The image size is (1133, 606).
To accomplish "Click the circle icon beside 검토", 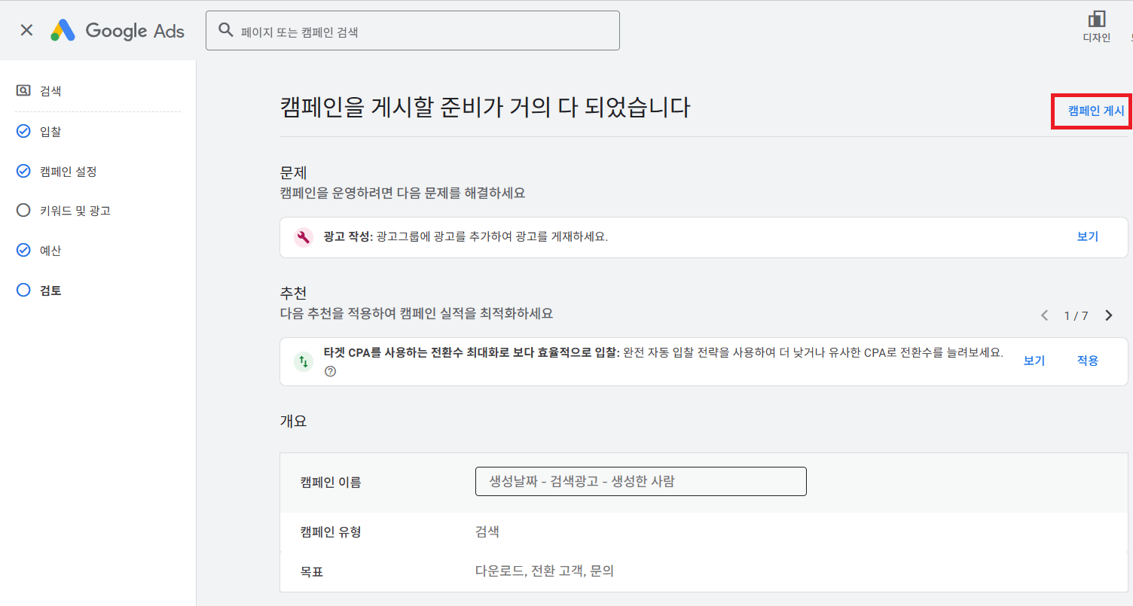I will coord(23,290).
